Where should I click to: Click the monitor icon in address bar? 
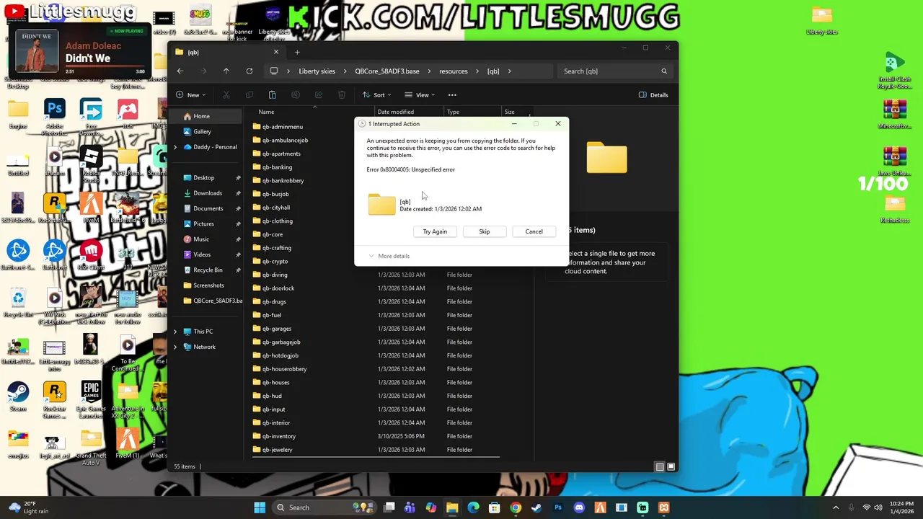274,71
